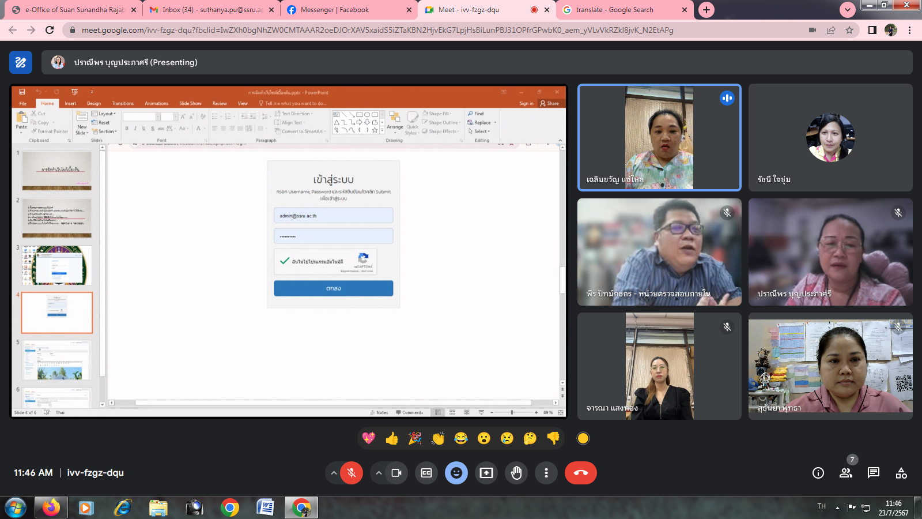The height and width of the screenshot is (519, 922).
Task: Raise hand in the meeting
Action: coord(516,473)
